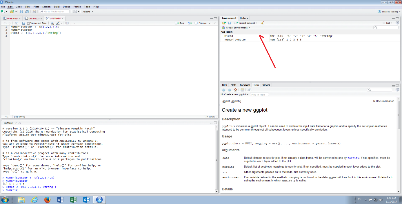The height and width of the screenshot is (204, 402).
Task: Load workspace icon in Environment pane
Action: pyautogui.click(x=224, y=23)
